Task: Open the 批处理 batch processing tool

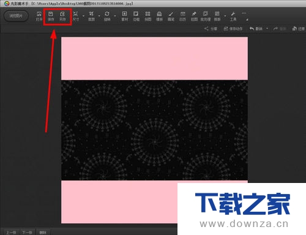Action: [x=206, y=17]
